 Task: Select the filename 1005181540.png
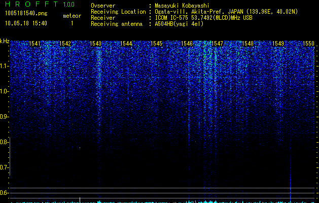pyautogui.click(x=26, y=14)
